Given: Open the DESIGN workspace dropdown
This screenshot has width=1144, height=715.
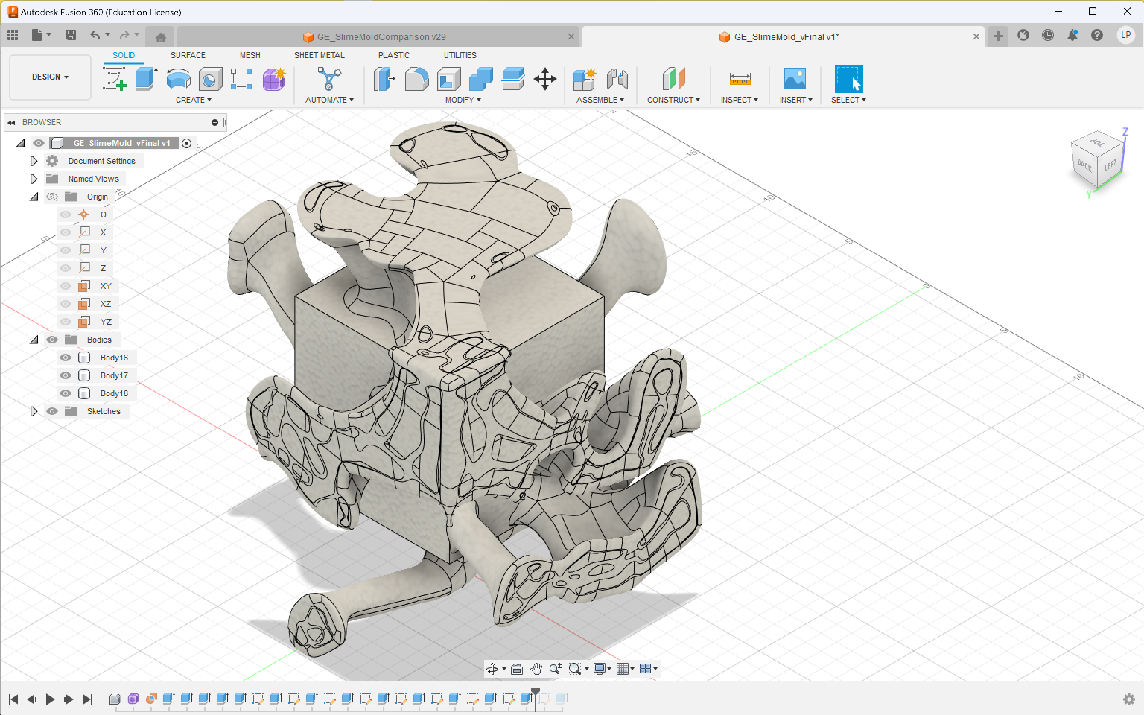Looking at the screenshot, I should coord(50,77).
